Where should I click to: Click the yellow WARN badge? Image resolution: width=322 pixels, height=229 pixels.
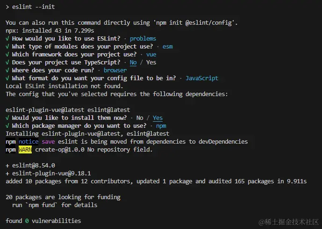(x=25, y=150)
